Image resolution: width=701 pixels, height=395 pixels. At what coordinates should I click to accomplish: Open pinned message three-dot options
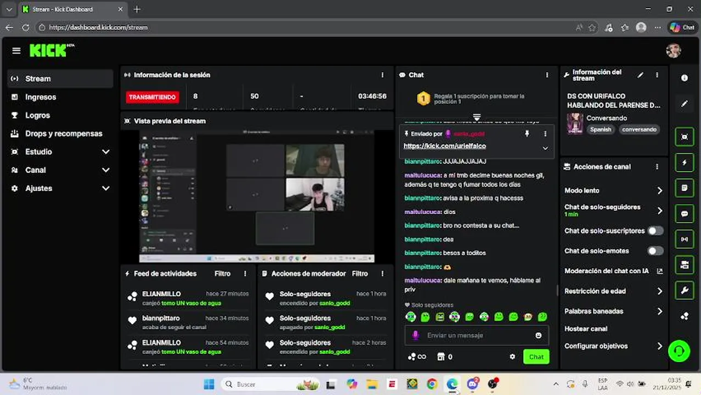545,133
